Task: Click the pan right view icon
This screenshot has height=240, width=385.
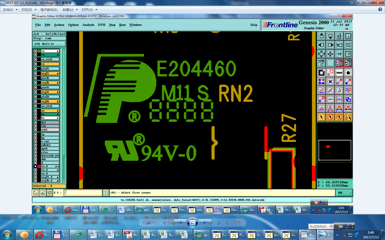Action: (x=330, y=45)
